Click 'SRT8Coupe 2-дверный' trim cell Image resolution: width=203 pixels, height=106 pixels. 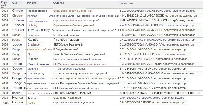pyautogui.click(x=68, y=45)
